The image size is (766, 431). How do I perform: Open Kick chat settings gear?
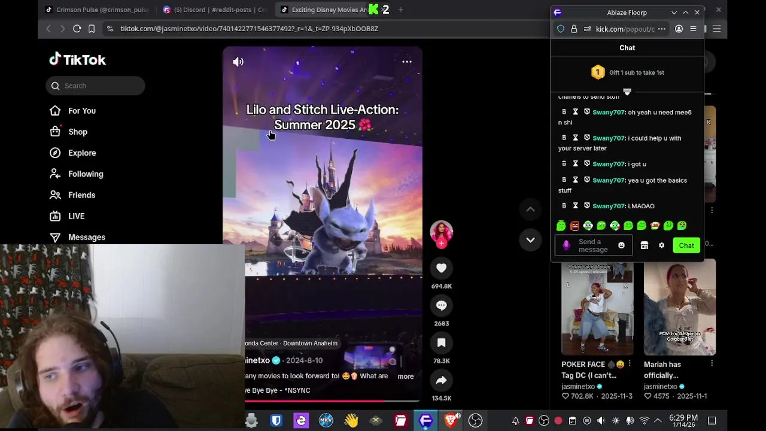pyautogui.click(x=661, y=245)
